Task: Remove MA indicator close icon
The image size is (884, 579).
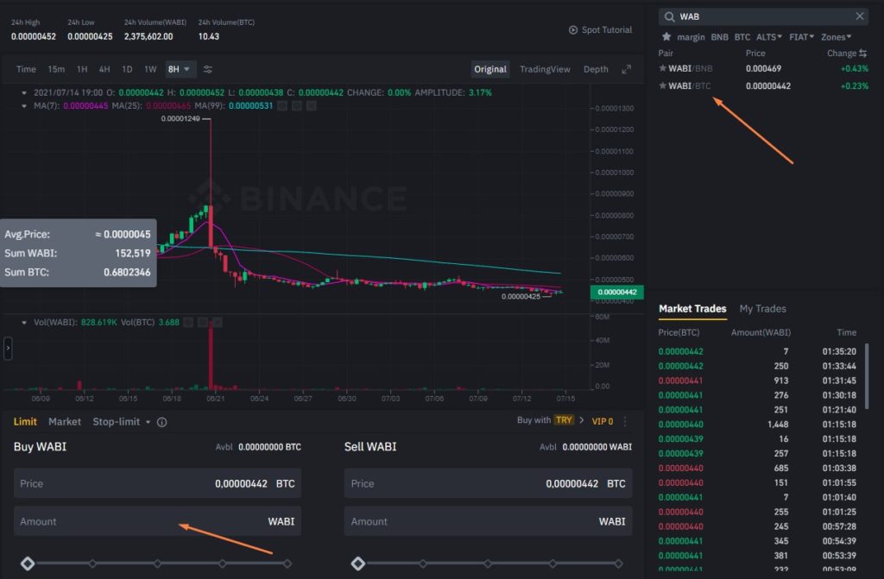Action: (311, 106)
